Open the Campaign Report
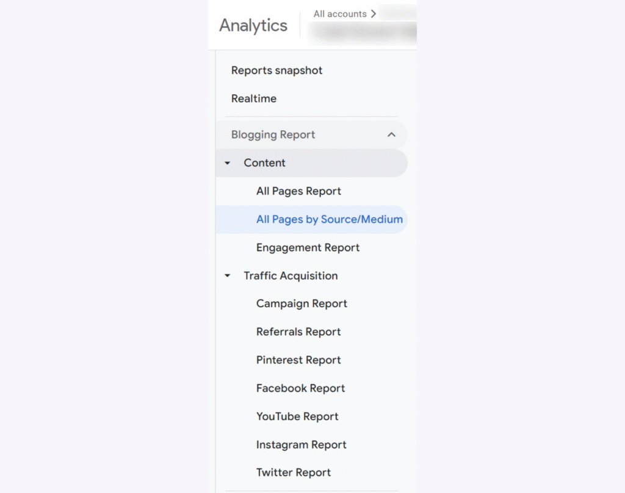 302,304
